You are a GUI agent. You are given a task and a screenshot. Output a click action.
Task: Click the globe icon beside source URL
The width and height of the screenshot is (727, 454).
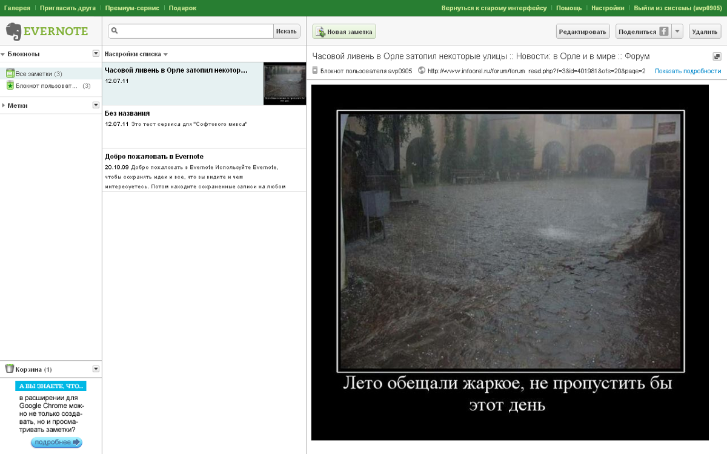pos(422,71)
